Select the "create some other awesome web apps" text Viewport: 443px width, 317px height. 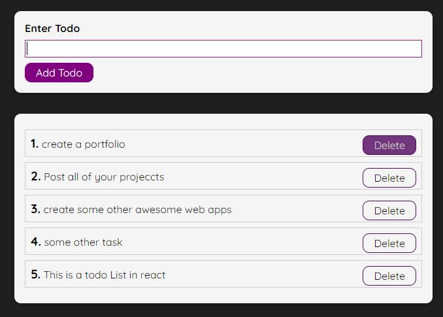(137, 210)
